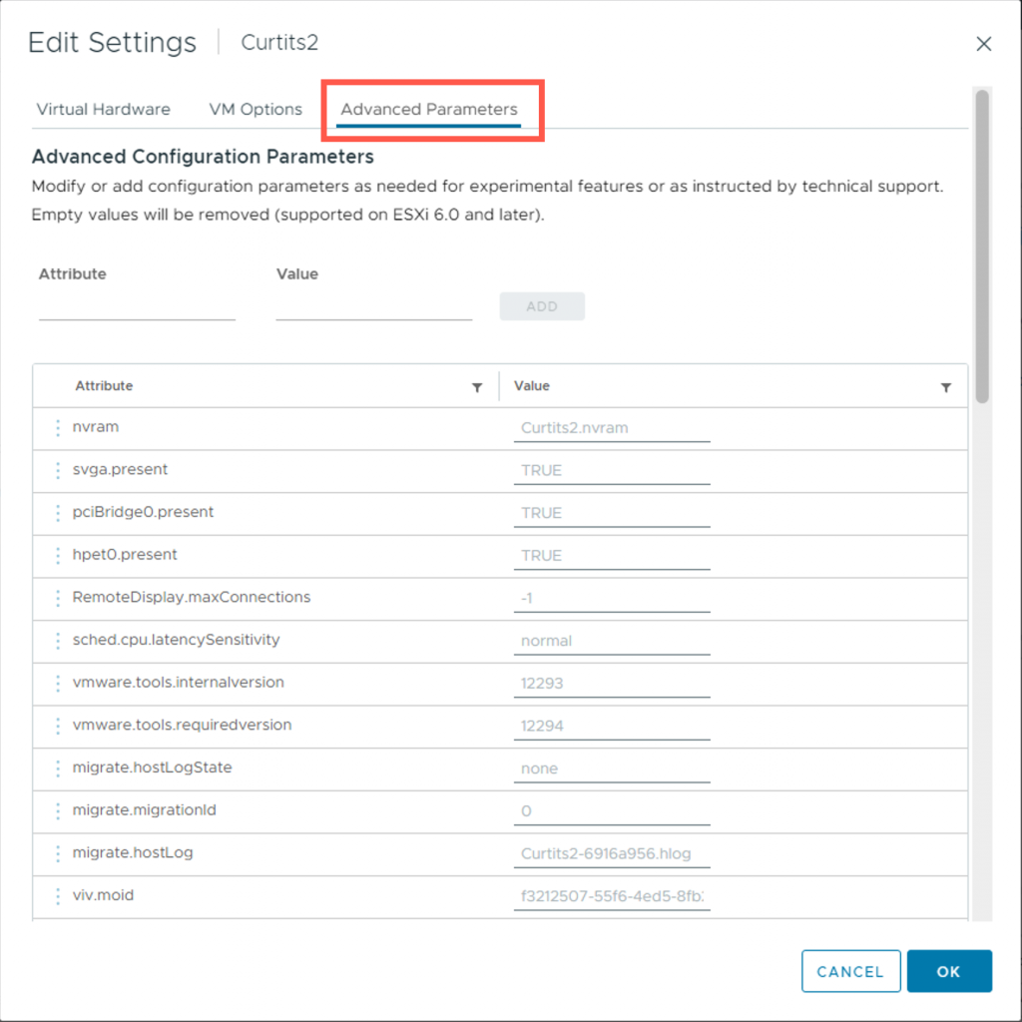Screen dimensions: 1022x1022
Task: Open the row actions menu for pciBridge0.present
Action: [58, 513]
